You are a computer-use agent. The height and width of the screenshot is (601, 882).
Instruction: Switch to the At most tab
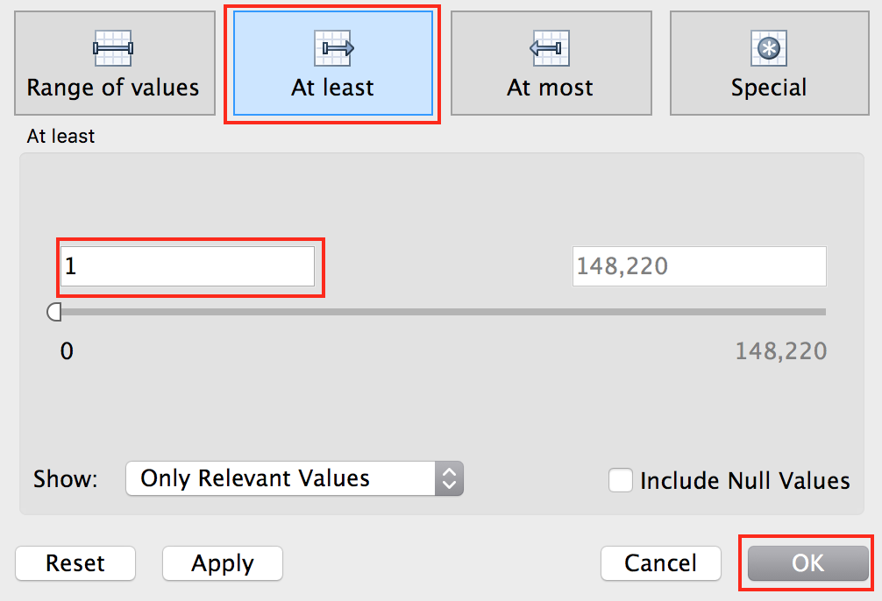pyautogui.click(x=551, y=63)
